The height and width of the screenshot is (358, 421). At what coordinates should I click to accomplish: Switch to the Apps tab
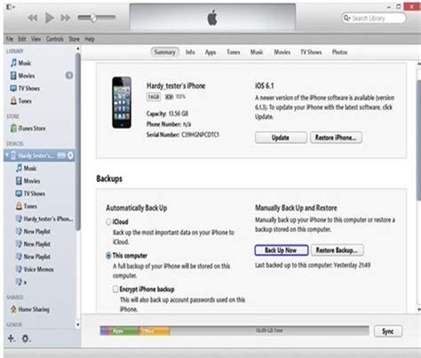(x=210, y=52)
